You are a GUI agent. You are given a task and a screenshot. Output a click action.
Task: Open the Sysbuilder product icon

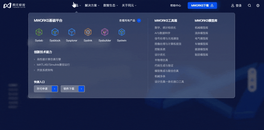click(x=105, y=32)
